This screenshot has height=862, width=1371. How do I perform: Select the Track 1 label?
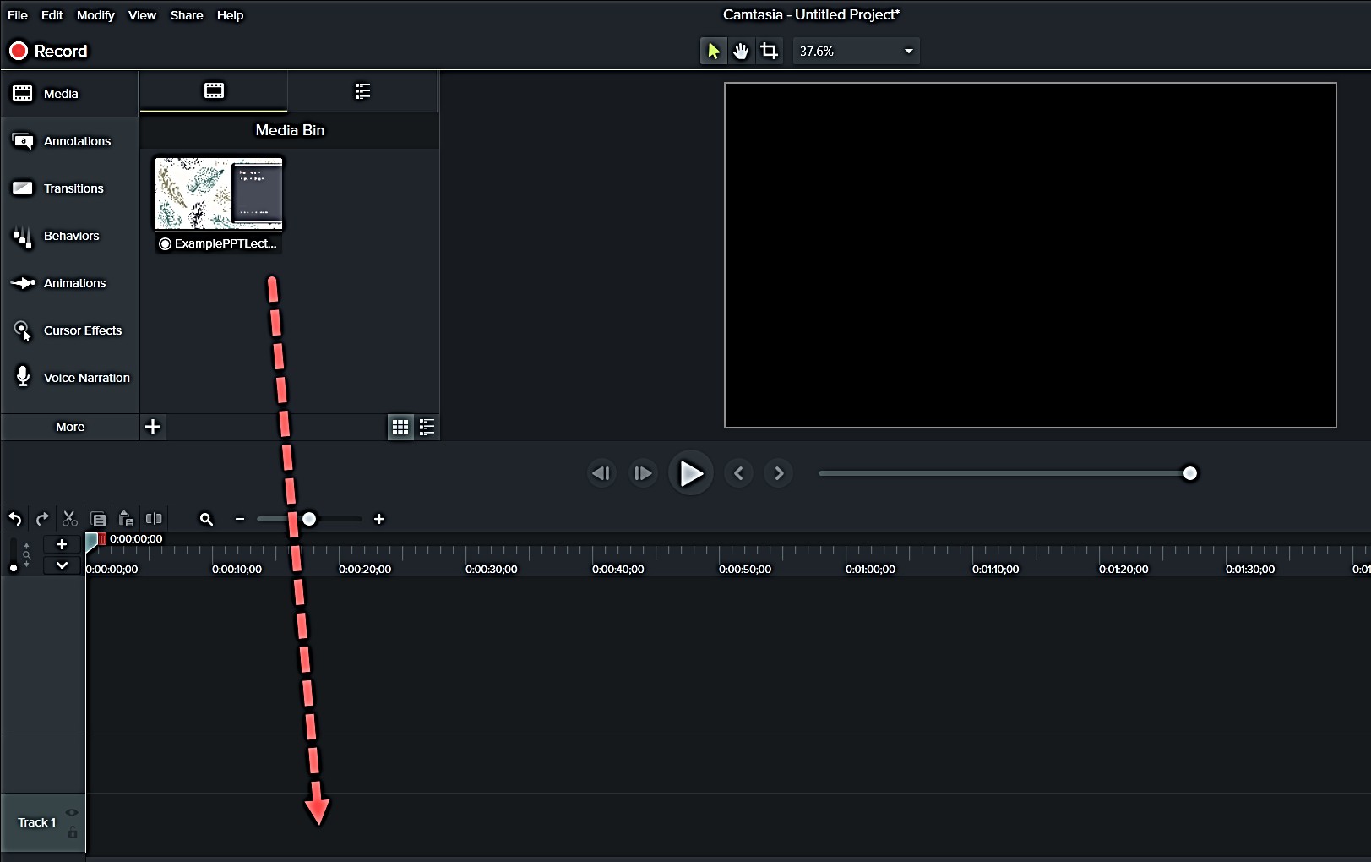pos(37,822)
